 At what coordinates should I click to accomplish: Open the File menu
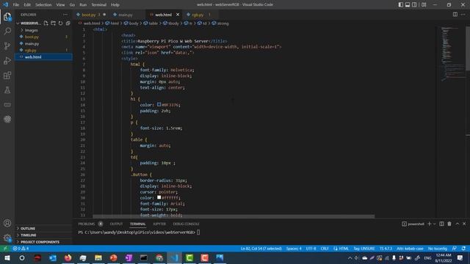(16, 5)
